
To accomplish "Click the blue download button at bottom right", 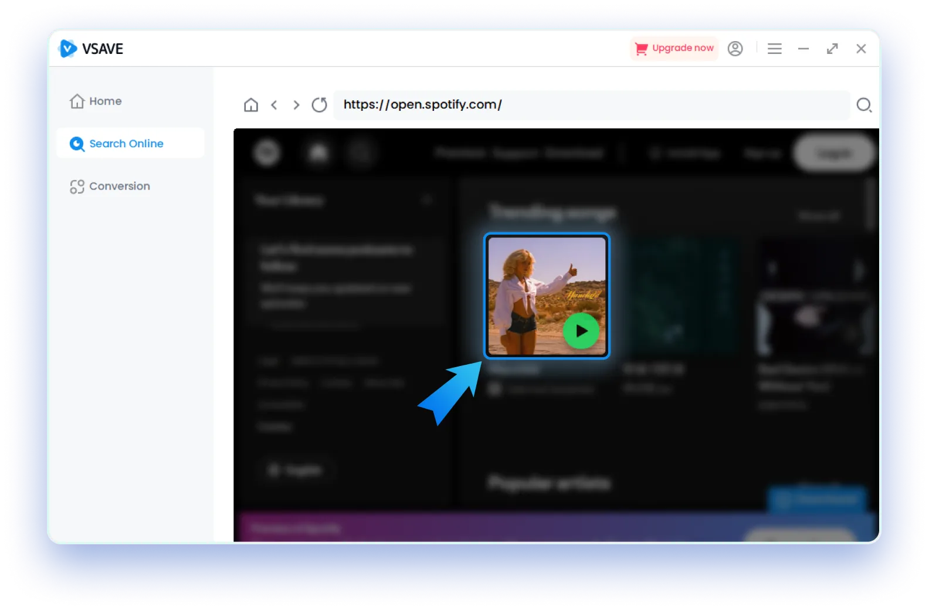I will tap(818, 499).
